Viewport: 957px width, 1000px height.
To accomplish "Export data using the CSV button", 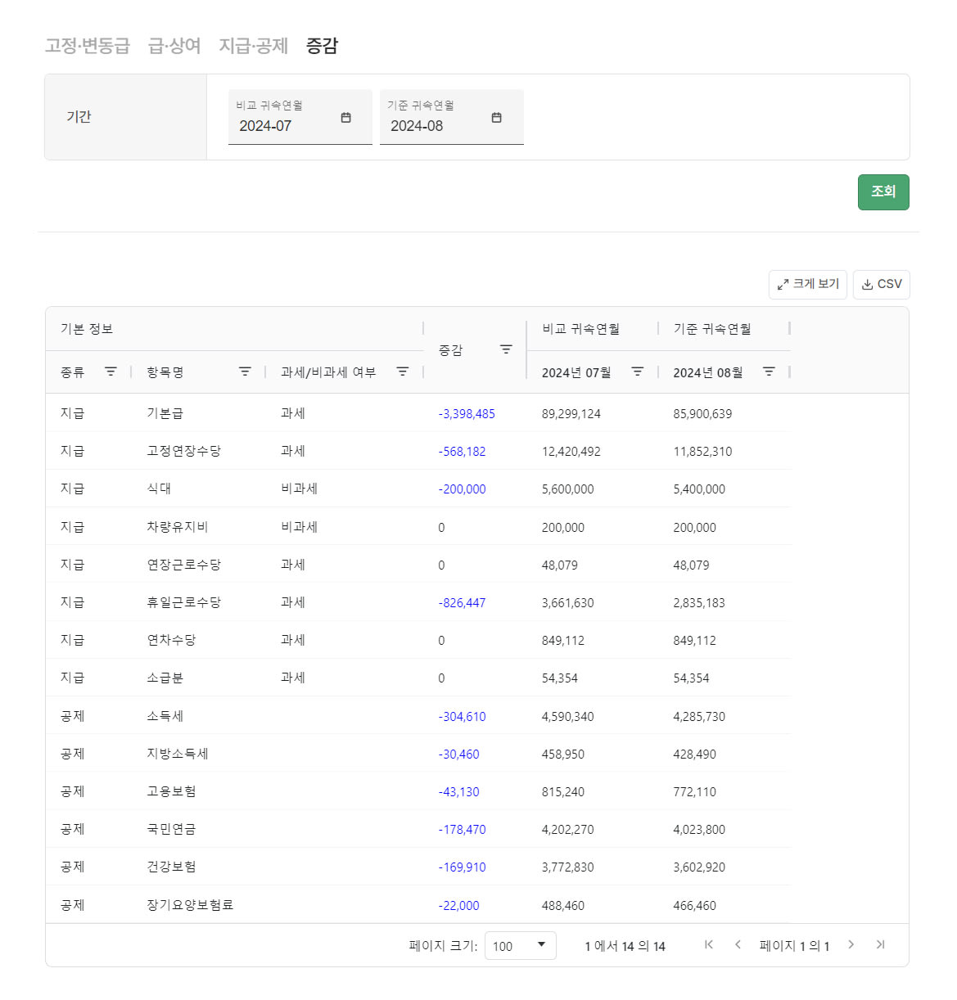I will pos(882,284).
